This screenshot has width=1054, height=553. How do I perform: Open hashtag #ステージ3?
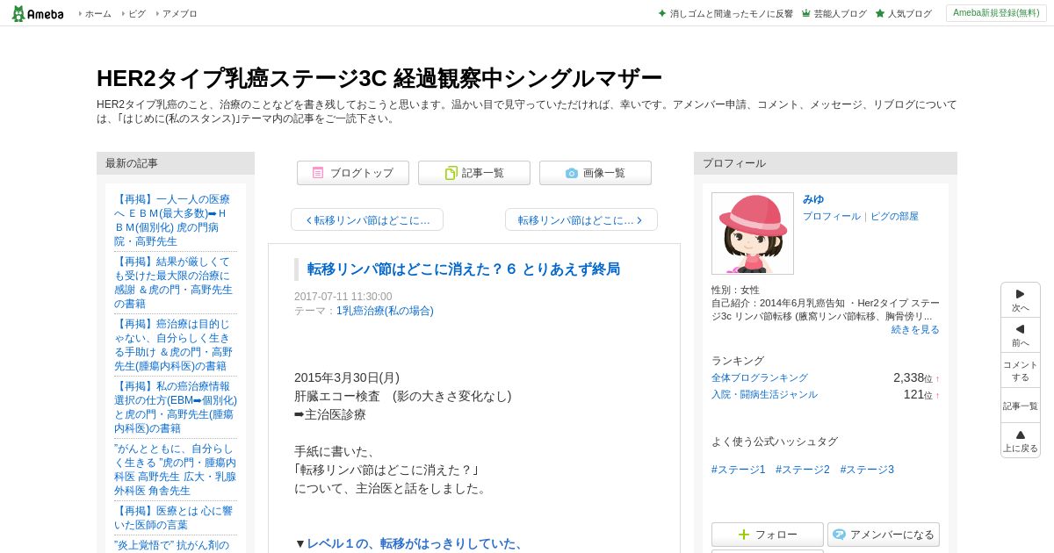pyautogui.click(x=867, y=470)
